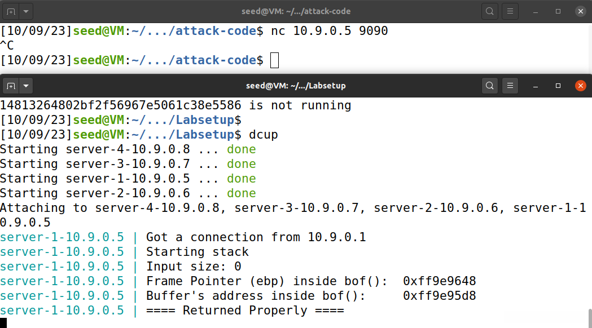Viewport: 592px width, 328px height.
Task: Click the search icon in the Labsetup terminal
Action: [490, 86]
